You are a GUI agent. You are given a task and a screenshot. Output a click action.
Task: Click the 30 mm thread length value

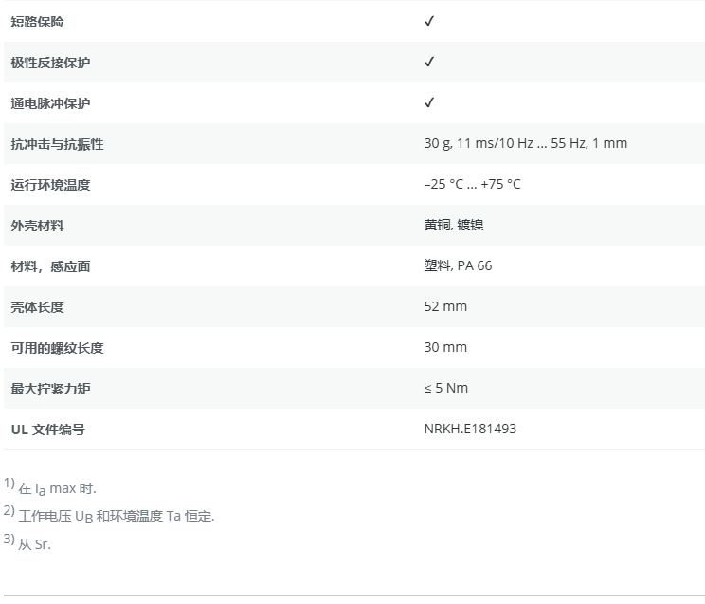[x=445, y=347]
